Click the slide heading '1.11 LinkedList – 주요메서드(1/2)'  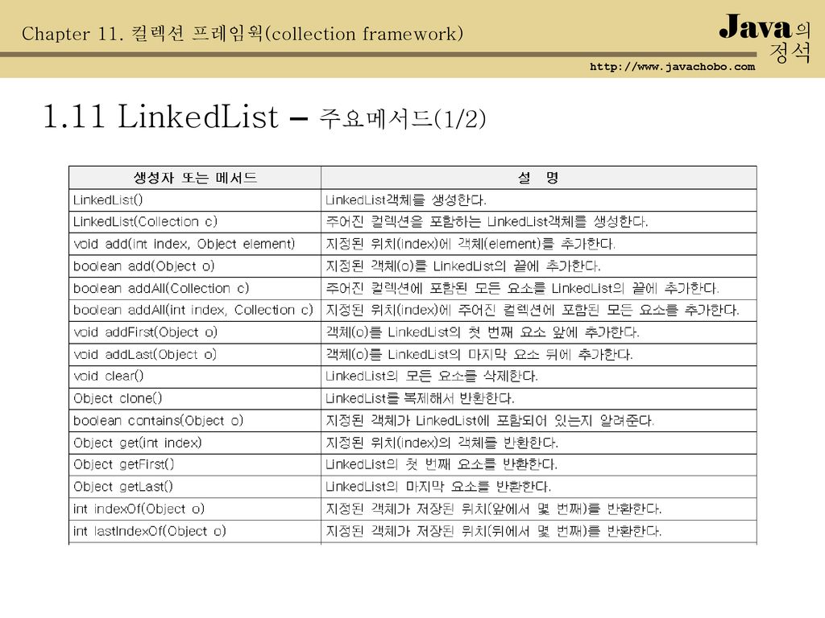264,117
